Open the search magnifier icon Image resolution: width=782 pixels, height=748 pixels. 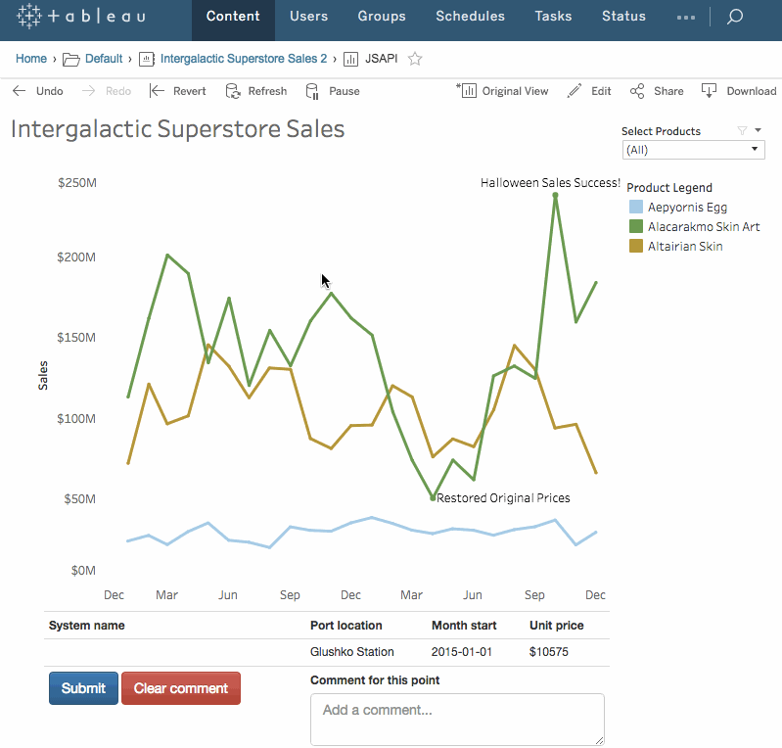tap(735, 17)
